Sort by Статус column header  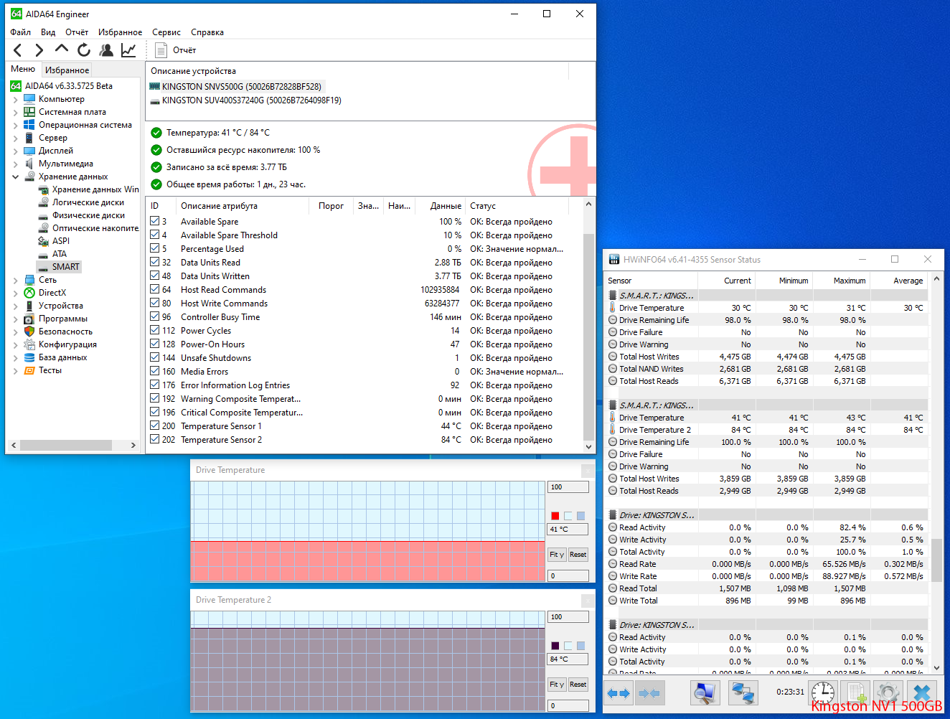pos(517,206)
